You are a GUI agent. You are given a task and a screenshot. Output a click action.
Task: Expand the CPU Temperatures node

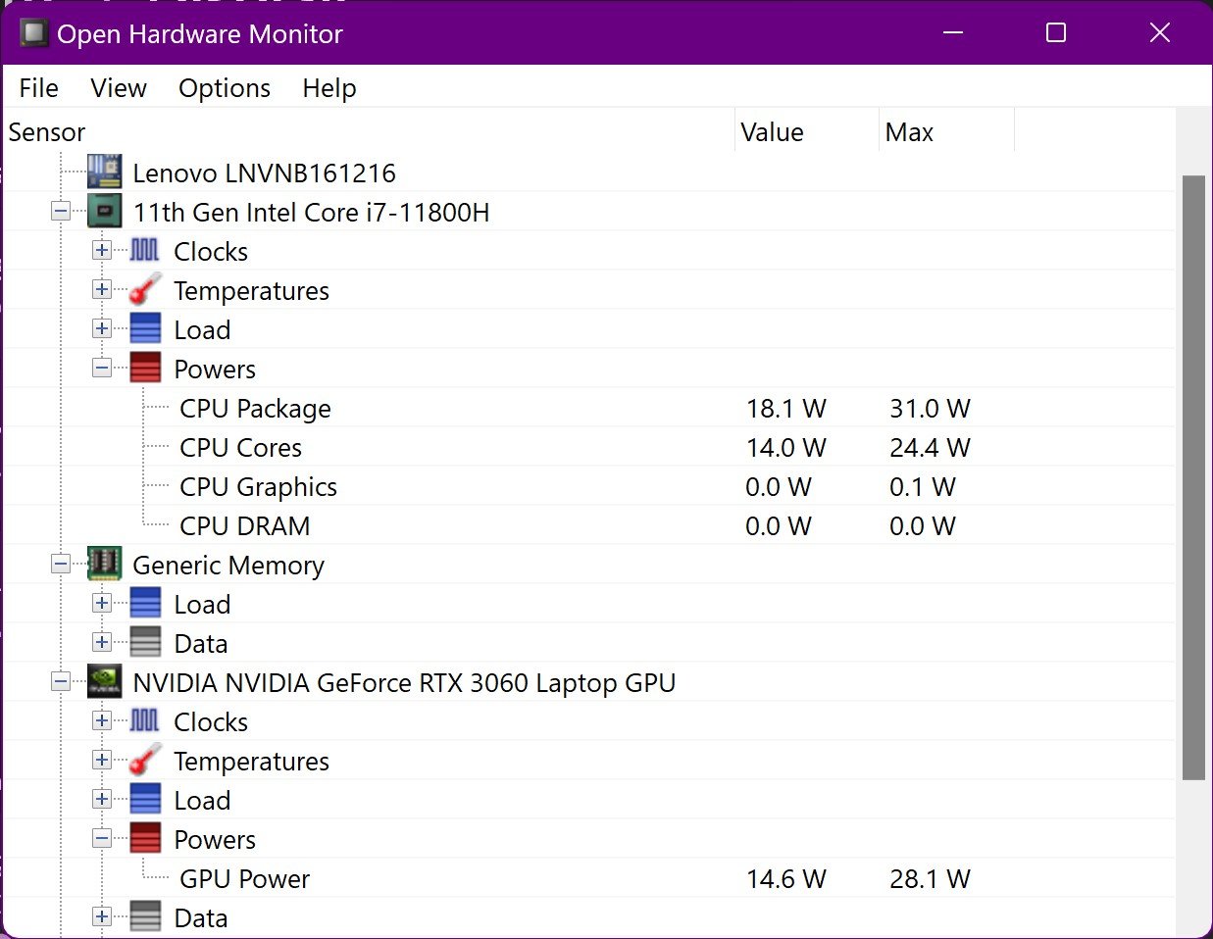[102, 289]
